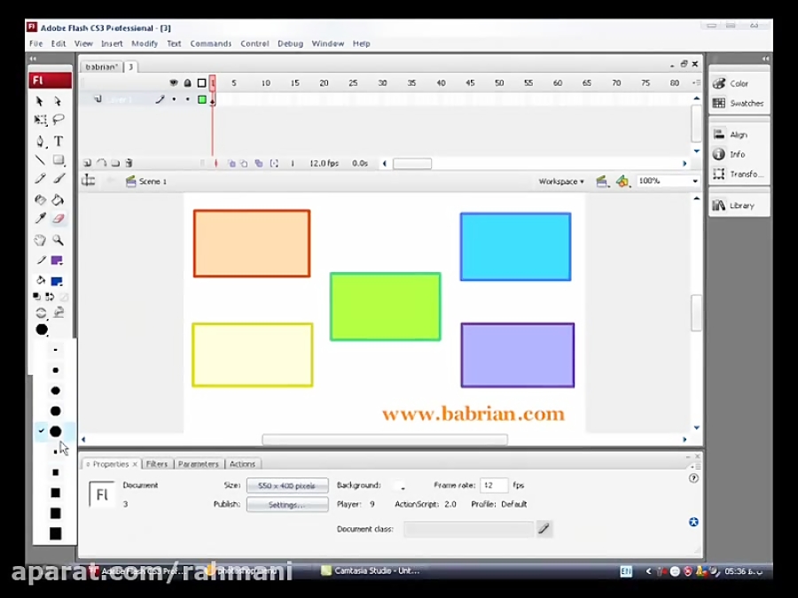Edit the Frame rate value
Image resolution: width=798 pixels, height=598 pixels.
[493, 485]
